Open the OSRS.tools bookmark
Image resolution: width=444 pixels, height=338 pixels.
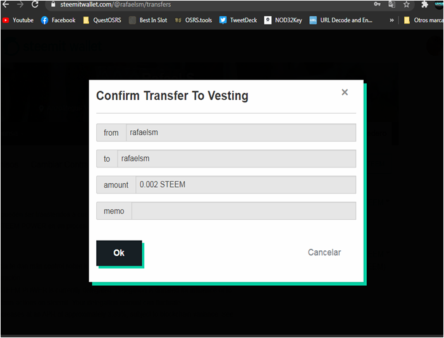[194, 20]
